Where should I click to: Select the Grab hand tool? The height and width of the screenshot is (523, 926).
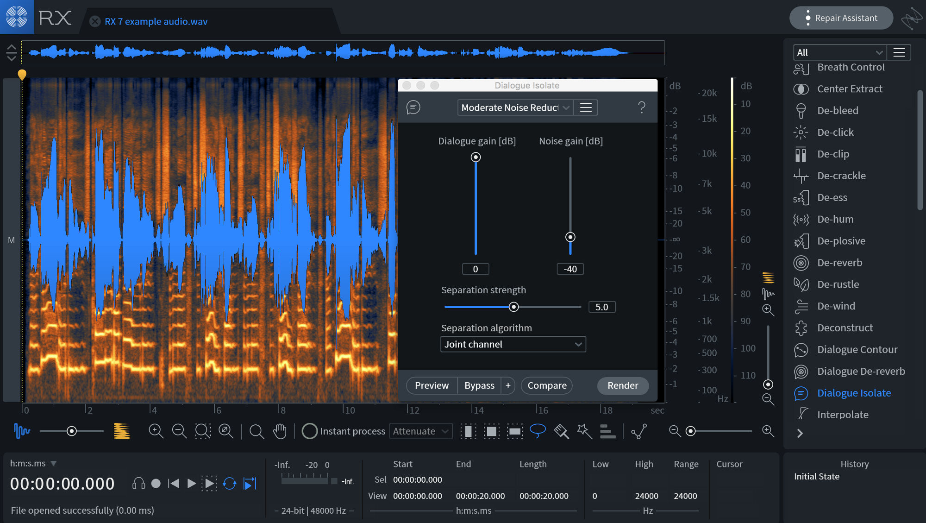(x=280, y=432)
